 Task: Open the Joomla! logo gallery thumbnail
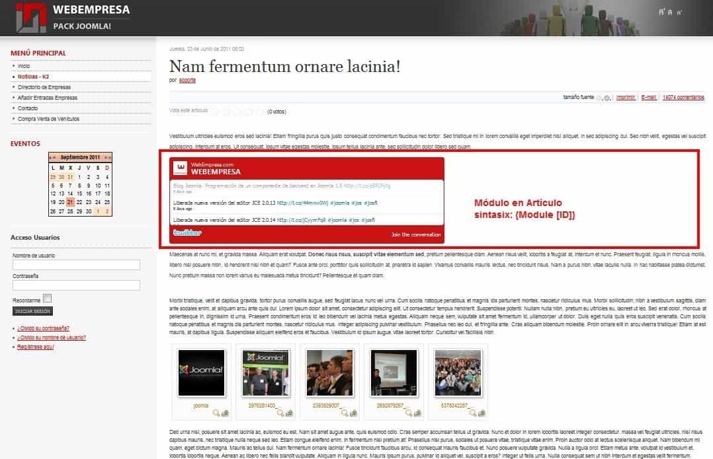202,372
